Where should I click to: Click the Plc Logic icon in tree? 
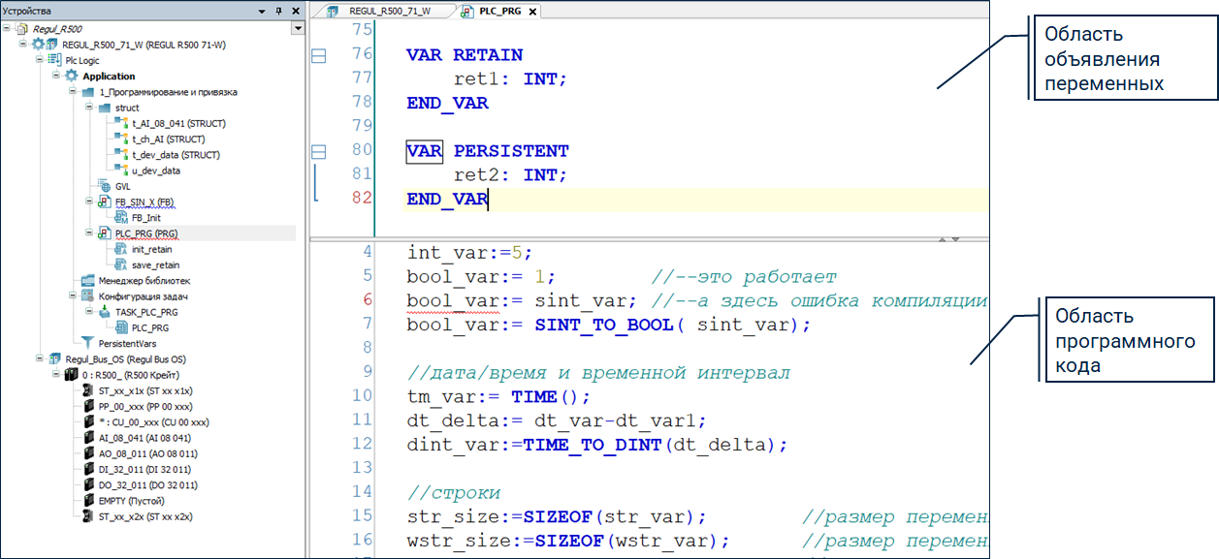click(x=55, y=60)
